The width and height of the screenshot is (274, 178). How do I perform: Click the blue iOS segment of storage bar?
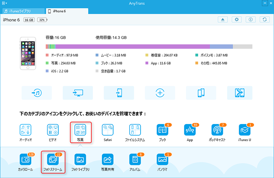[x=221, y=47]
